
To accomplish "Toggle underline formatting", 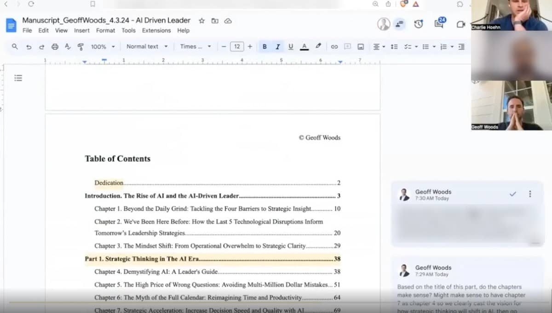I will pos(291,46).
